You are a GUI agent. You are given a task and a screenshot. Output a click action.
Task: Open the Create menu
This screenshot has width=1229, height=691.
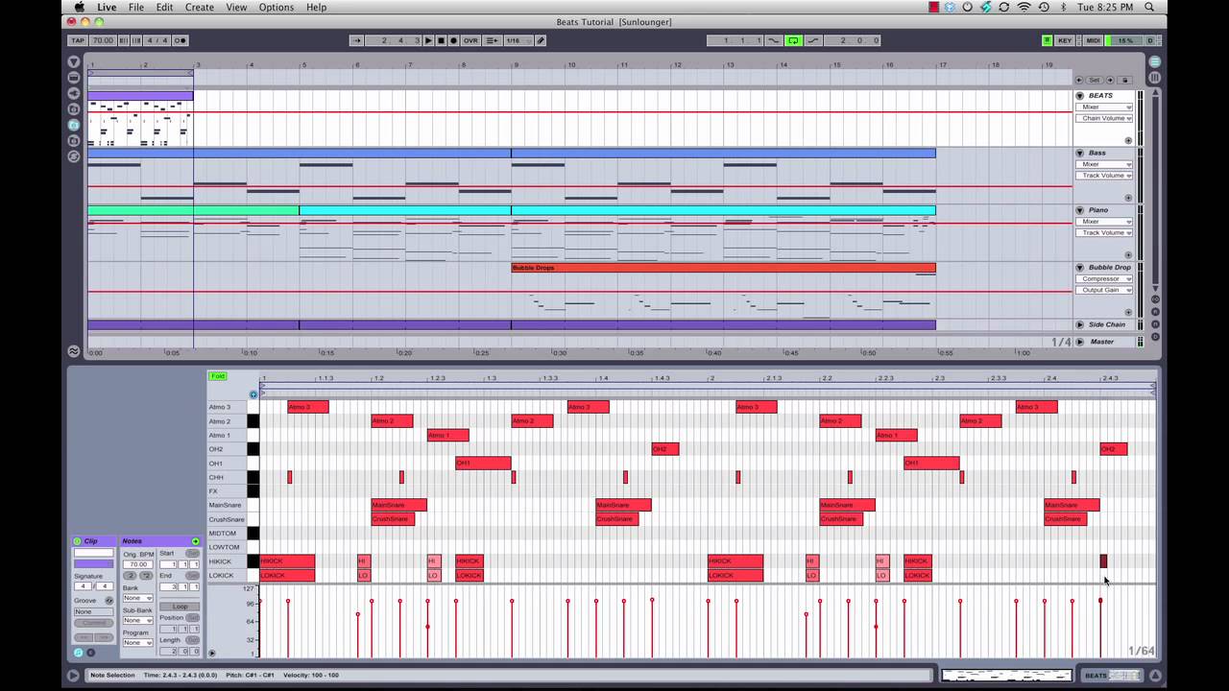200,7
